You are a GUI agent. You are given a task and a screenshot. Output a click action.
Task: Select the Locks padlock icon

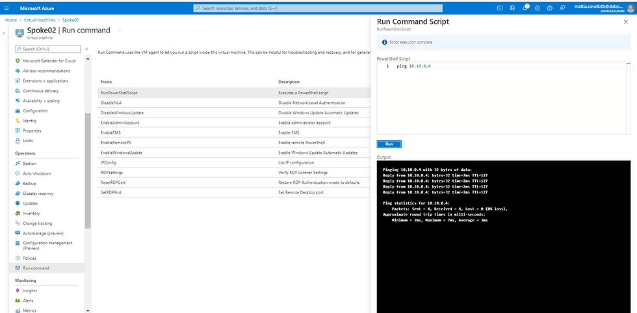(x=18, y=140)
